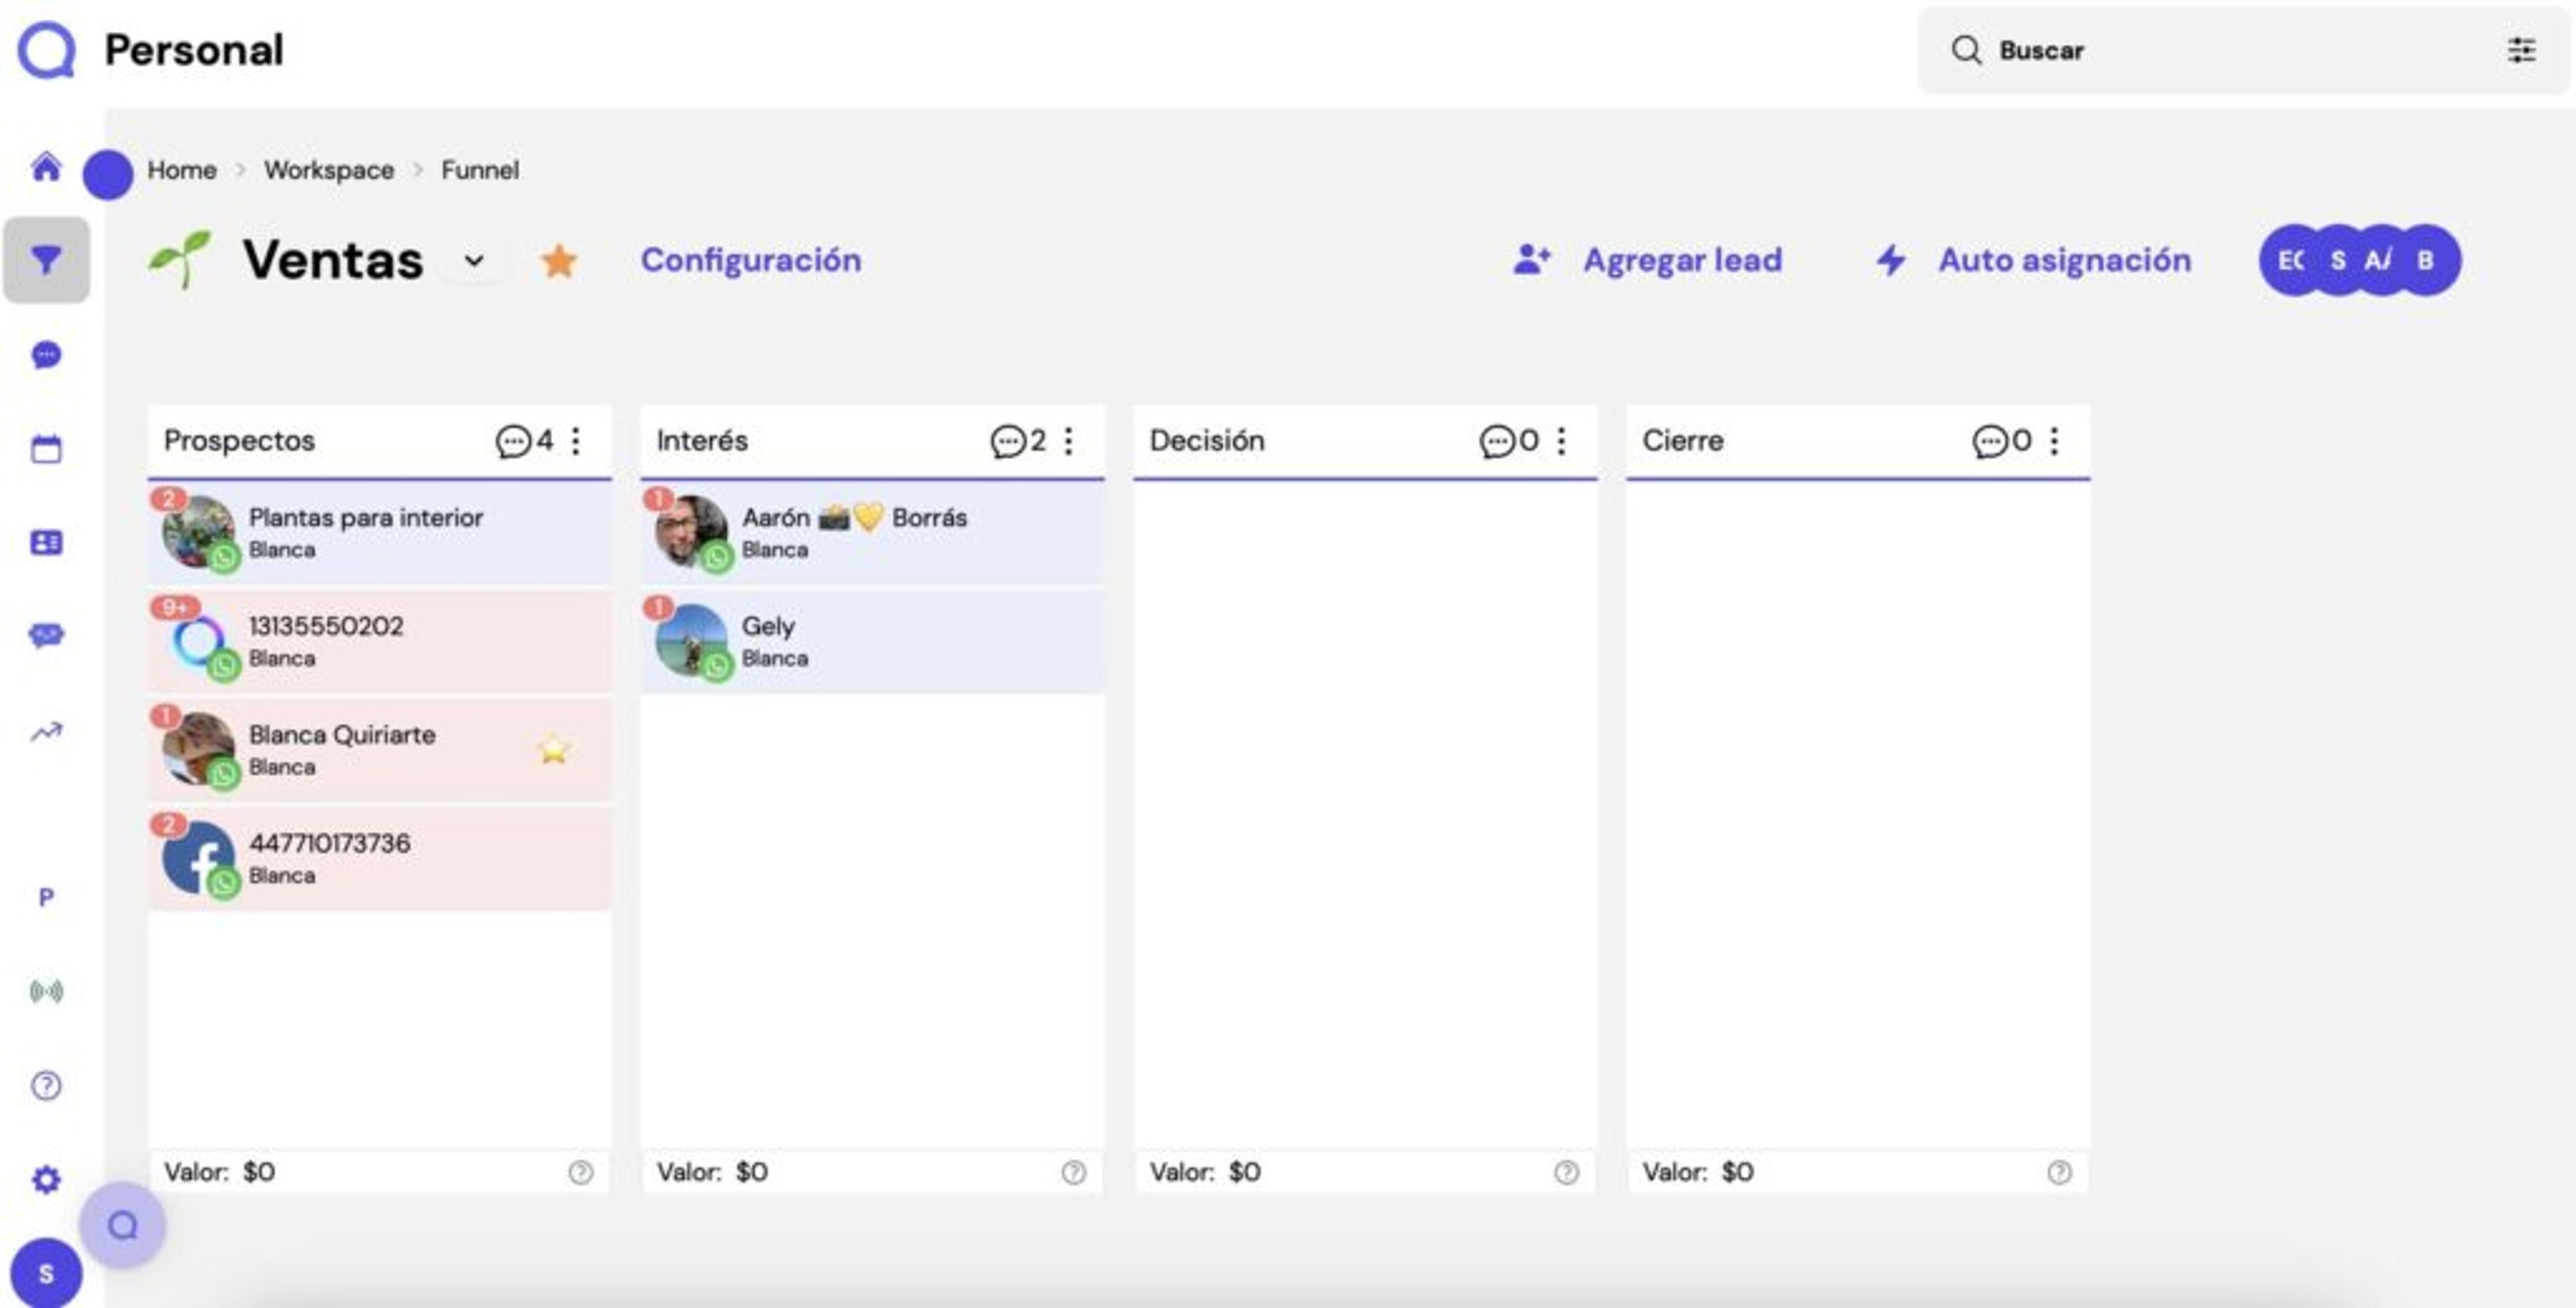
Task: Go to Workspace breadcrumb
Action: pyautogui.click(x=329, y=170)
